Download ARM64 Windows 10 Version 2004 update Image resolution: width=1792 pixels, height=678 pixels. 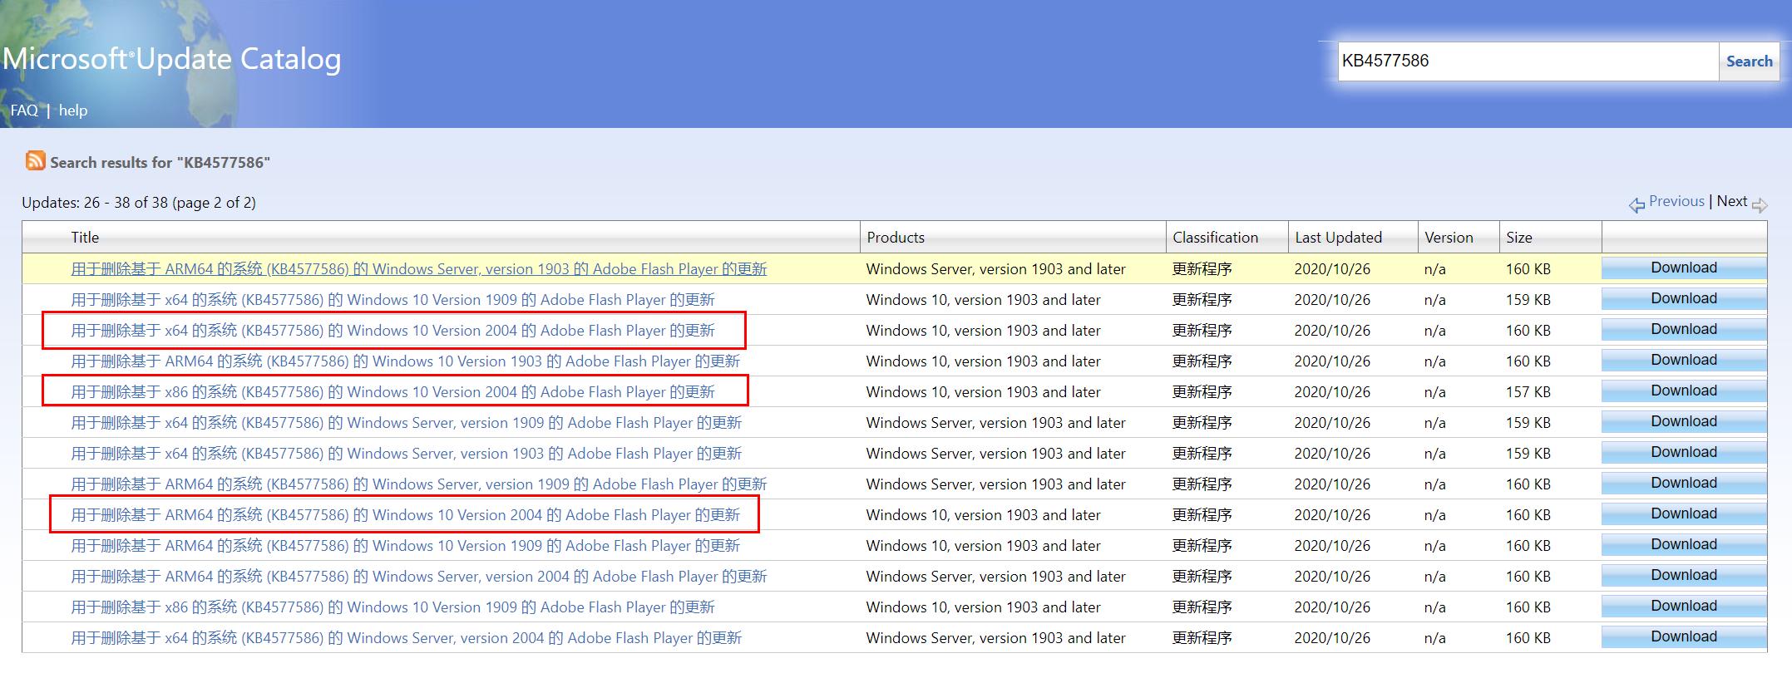[1683, 514]
